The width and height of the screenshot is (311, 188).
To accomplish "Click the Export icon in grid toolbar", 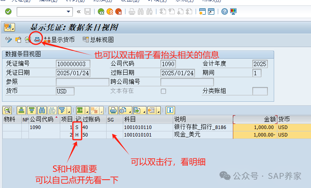I will (137, 110).
